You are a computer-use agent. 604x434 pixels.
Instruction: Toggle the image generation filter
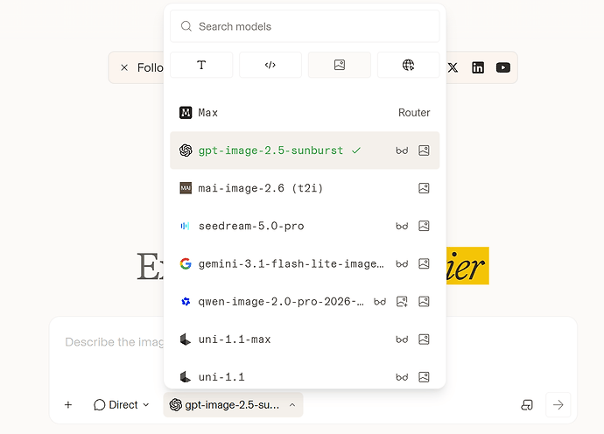340,65
